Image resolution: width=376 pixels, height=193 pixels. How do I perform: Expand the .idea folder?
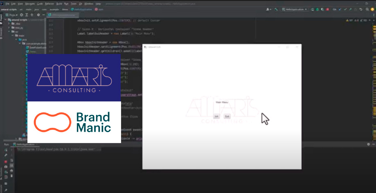tap(9, 24)
